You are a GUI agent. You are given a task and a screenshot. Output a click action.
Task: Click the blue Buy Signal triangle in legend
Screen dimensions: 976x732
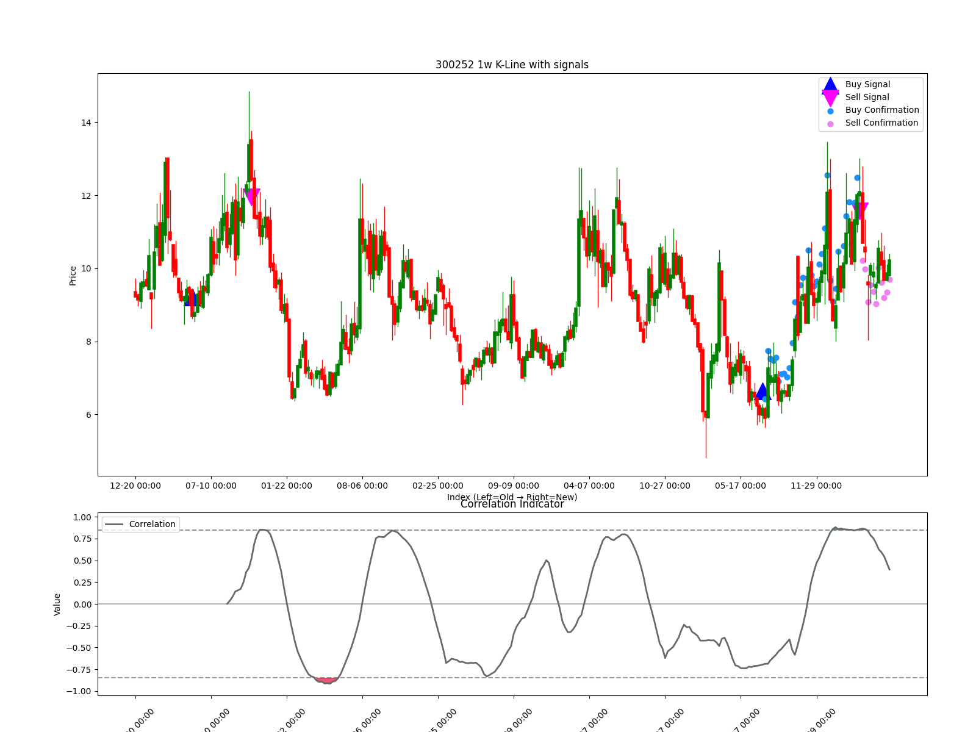coord(830,85)
